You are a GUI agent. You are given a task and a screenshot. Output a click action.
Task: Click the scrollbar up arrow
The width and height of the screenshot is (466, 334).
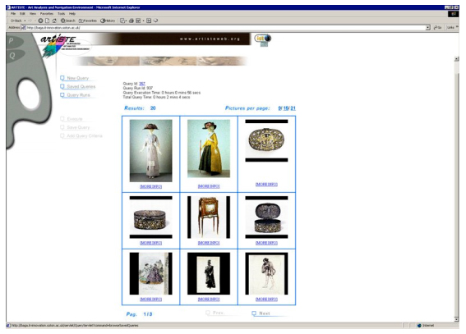pos(456,59)
